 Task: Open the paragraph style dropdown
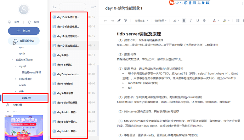pos(141,21)
